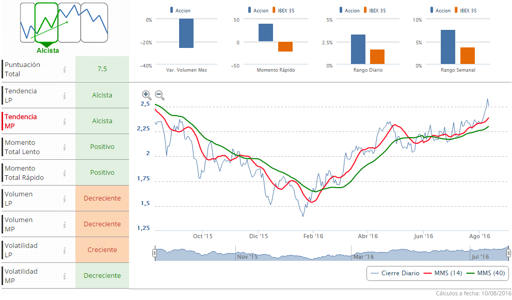Click the zoom out magnifier icon

[x=159, y=95]
